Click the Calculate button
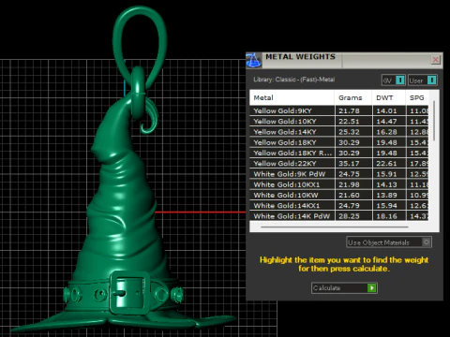This screenshot has width=450, height=337. (x=344, y=287)
